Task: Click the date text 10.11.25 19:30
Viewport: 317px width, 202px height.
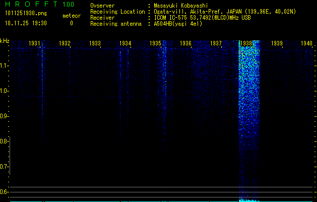Action: 26,23
